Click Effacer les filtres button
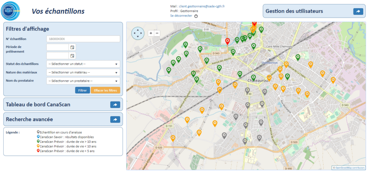Image resolution: width=369 pixels, height=171 pixels. click(106, 90)
